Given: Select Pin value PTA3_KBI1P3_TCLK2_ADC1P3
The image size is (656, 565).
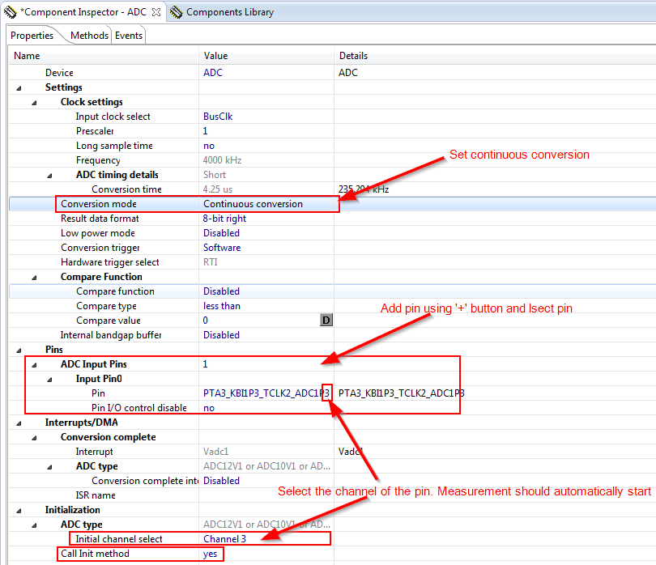Looking at the screenshot, I should (x=266, y=393).
